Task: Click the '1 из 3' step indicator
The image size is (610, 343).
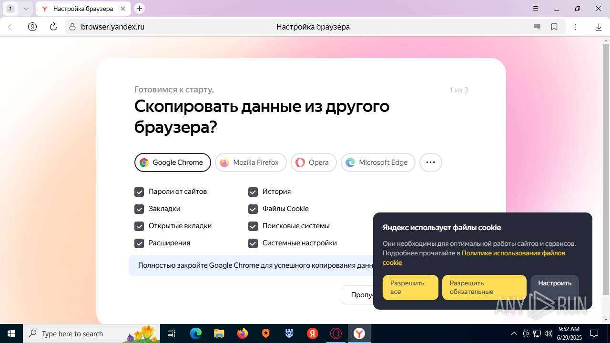Action: coord(458,90)
